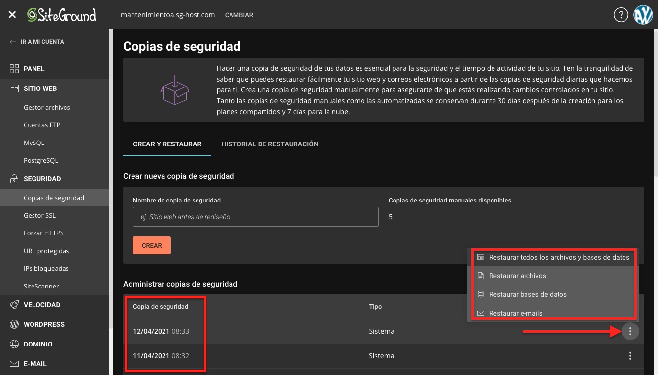Open Gestor archivos in sidebar
658x375 pixels.
coord(47,107)
